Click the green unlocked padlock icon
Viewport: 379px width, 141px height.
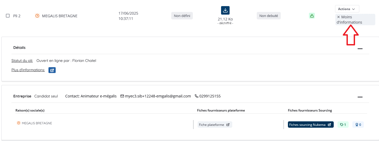point(312,16)
